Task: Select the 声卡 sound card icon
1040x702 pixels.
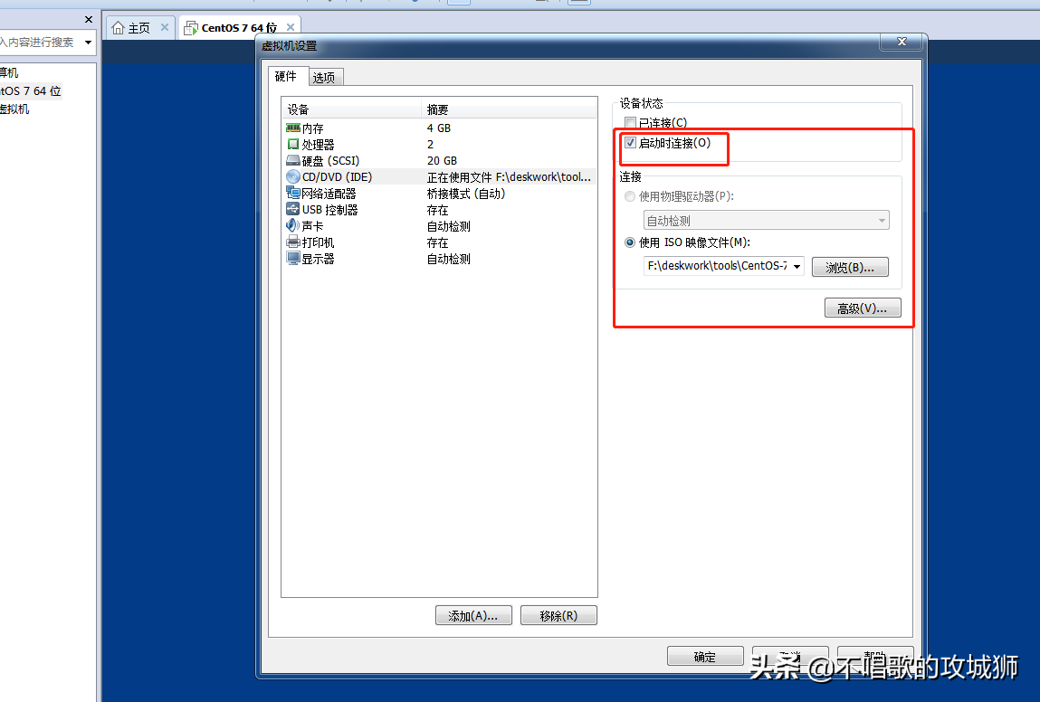Action: point(292,225)
